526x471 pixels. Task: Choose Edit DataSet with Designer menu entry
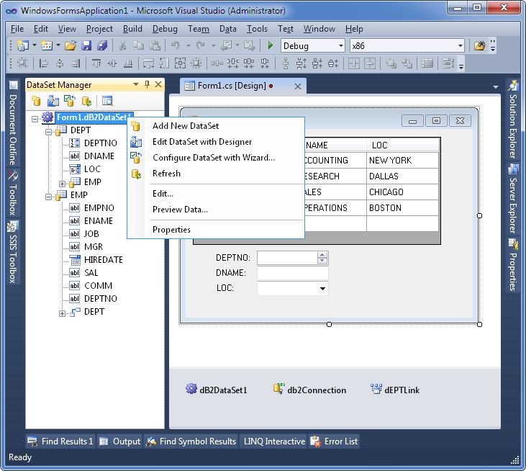tap(216, 142)
